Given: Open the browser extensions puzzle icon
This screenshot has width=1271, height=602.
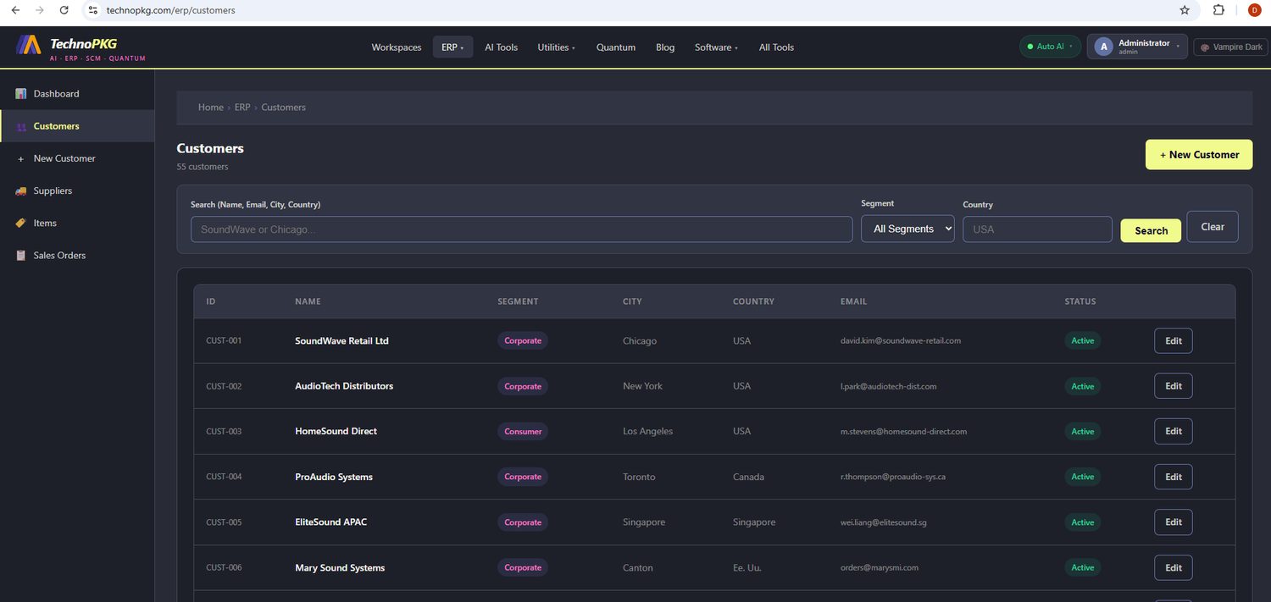Looking at the screenshot, I should coord(1218,10).
